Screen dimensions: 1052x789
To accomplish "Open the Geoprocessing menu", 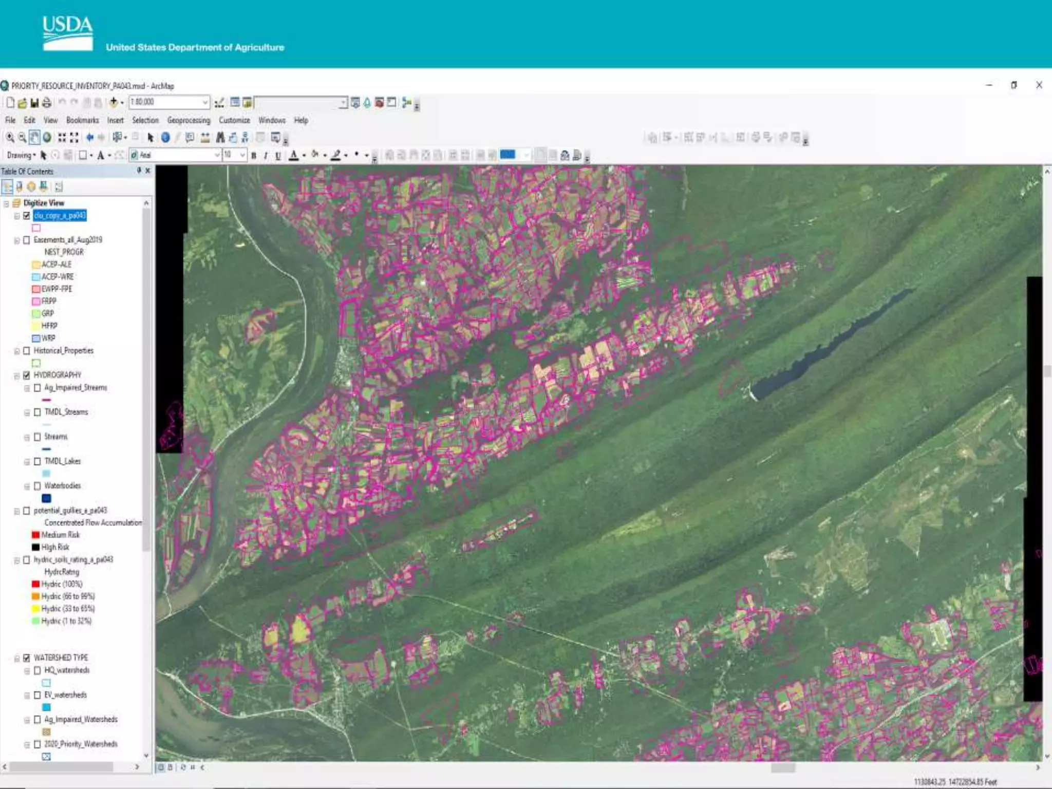I will click(x=189, y=120).
